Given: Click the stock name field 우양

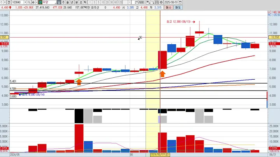Looking at the screenshot, I should [x=49, y=2].
